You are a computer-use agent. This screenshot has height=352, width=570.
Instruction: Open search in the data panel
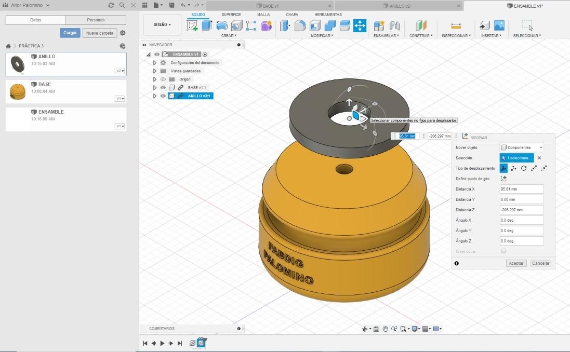[x=122, y=5]
